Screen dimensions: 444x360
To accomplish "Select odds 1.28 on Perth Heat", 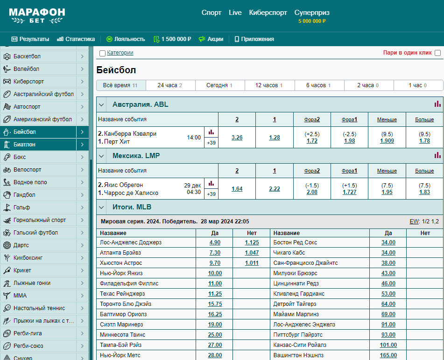I will [x=275, y=138].
